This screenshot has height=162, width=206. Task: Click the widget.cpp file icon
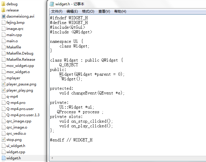[x=4, y=152]
